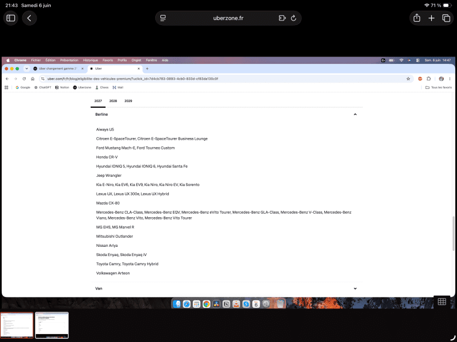This screenshot has width=457, height=342.
Task: Open the Uberzone bookmark
Action: [82, 87]
